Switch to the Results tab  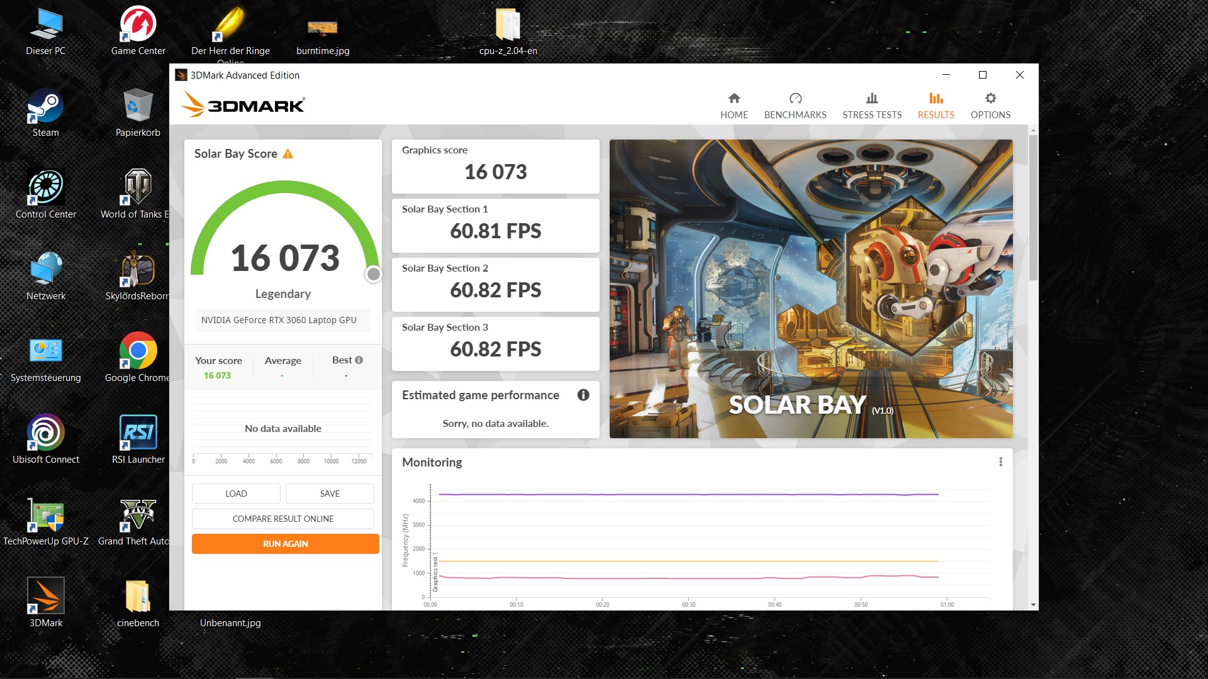click(936, 106)
